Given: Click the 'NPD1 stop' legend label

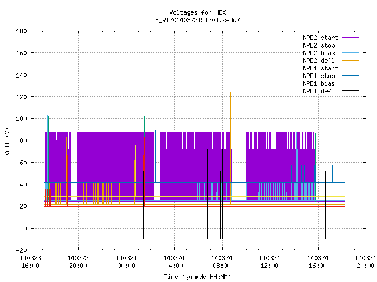Looking at the screenshot, I should coord(319,76).
